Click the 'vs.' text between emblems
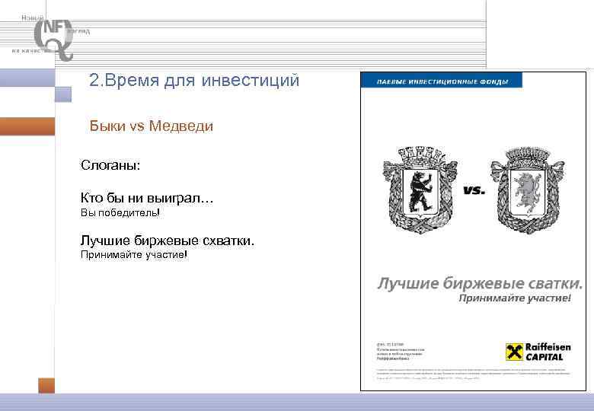Viewport: 594px width, 411px height. pos(474,190)
